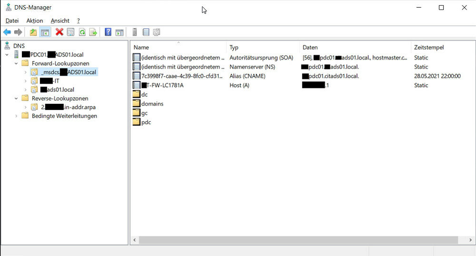The width and height of the screenshot is (476, 256).
Task: Open the Aktion menu
Action: 35,21
